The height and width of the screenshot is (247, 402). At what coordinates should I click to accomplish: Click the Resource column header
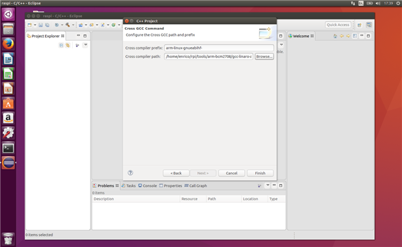point(193,199)
